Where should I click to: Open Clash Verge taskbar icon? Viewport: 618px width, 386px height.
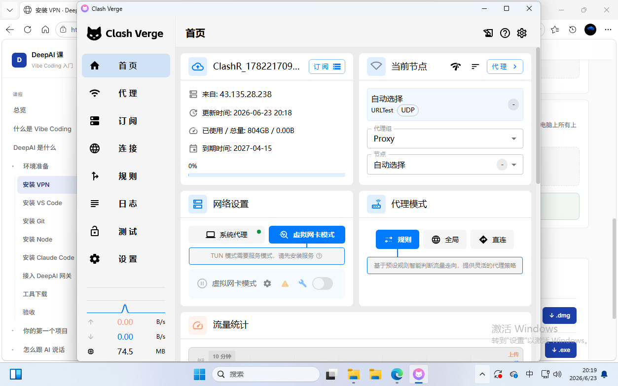coord(418,374)
